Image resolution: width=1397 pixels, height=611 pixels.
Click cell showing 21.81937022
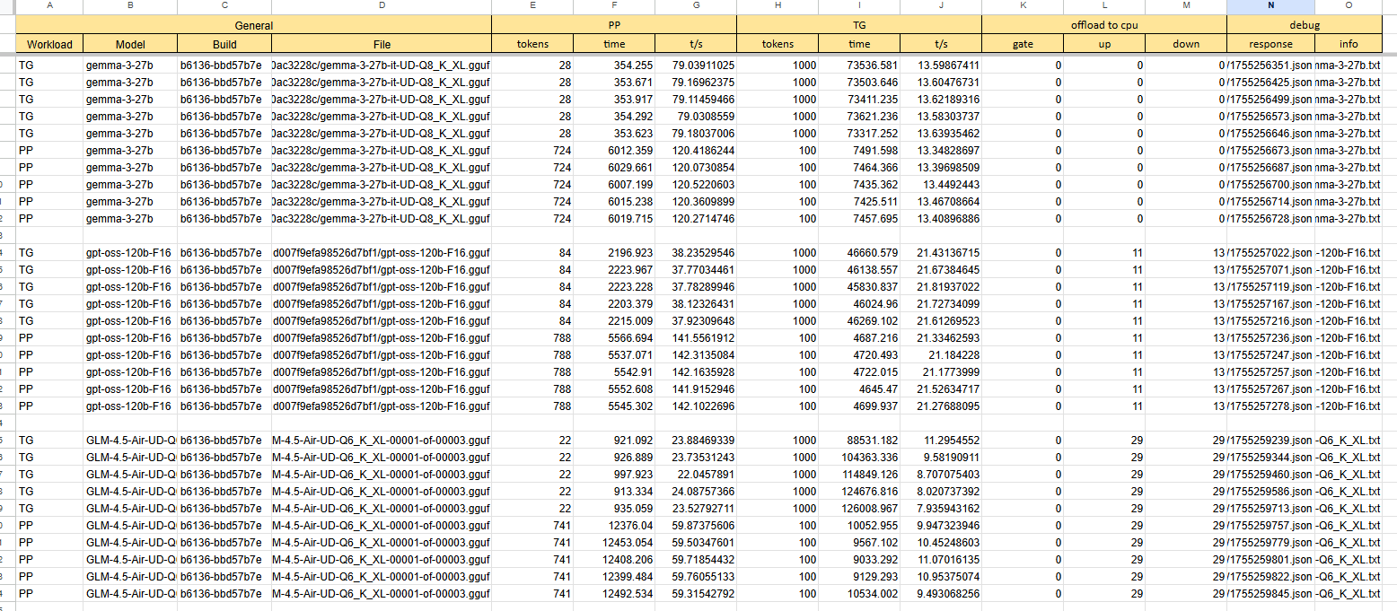941,287
